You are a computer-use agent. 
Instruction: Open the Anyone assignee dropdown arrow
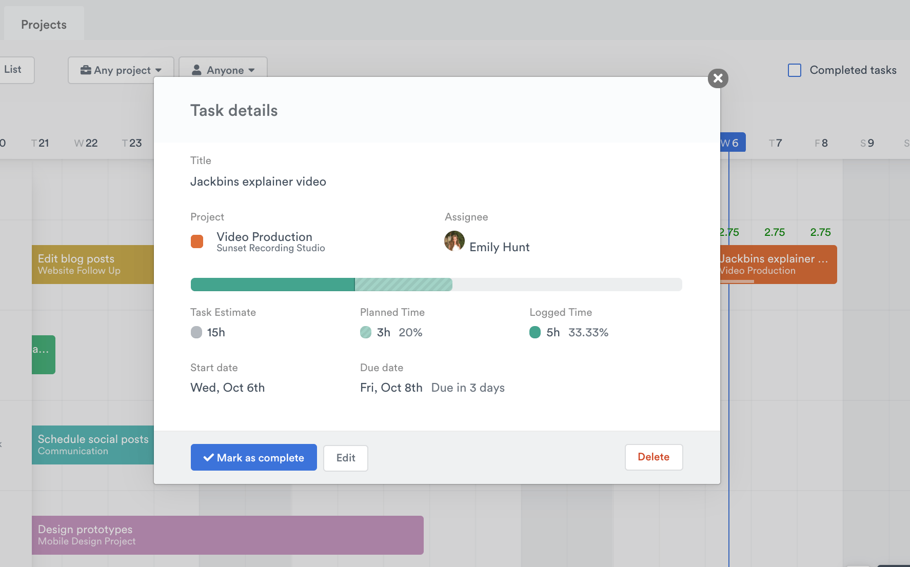point(251,70)
